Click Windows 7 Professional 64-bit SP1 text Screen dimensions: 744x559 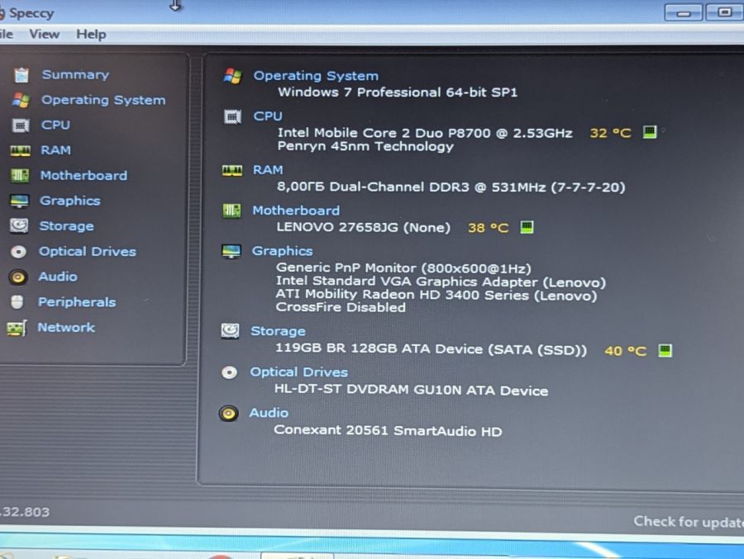pos(398,92)
